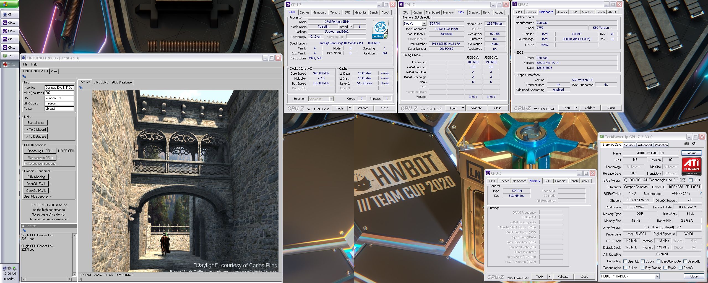Open the GPU-Z Validation tab

coord(661,145)
